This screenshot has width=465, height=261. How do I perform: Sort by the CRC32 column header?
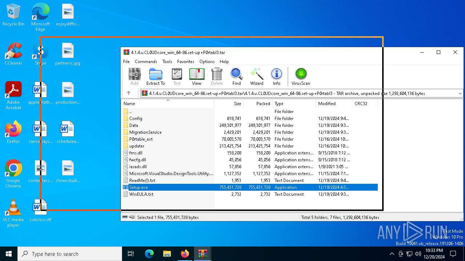[x=365, y=104]
